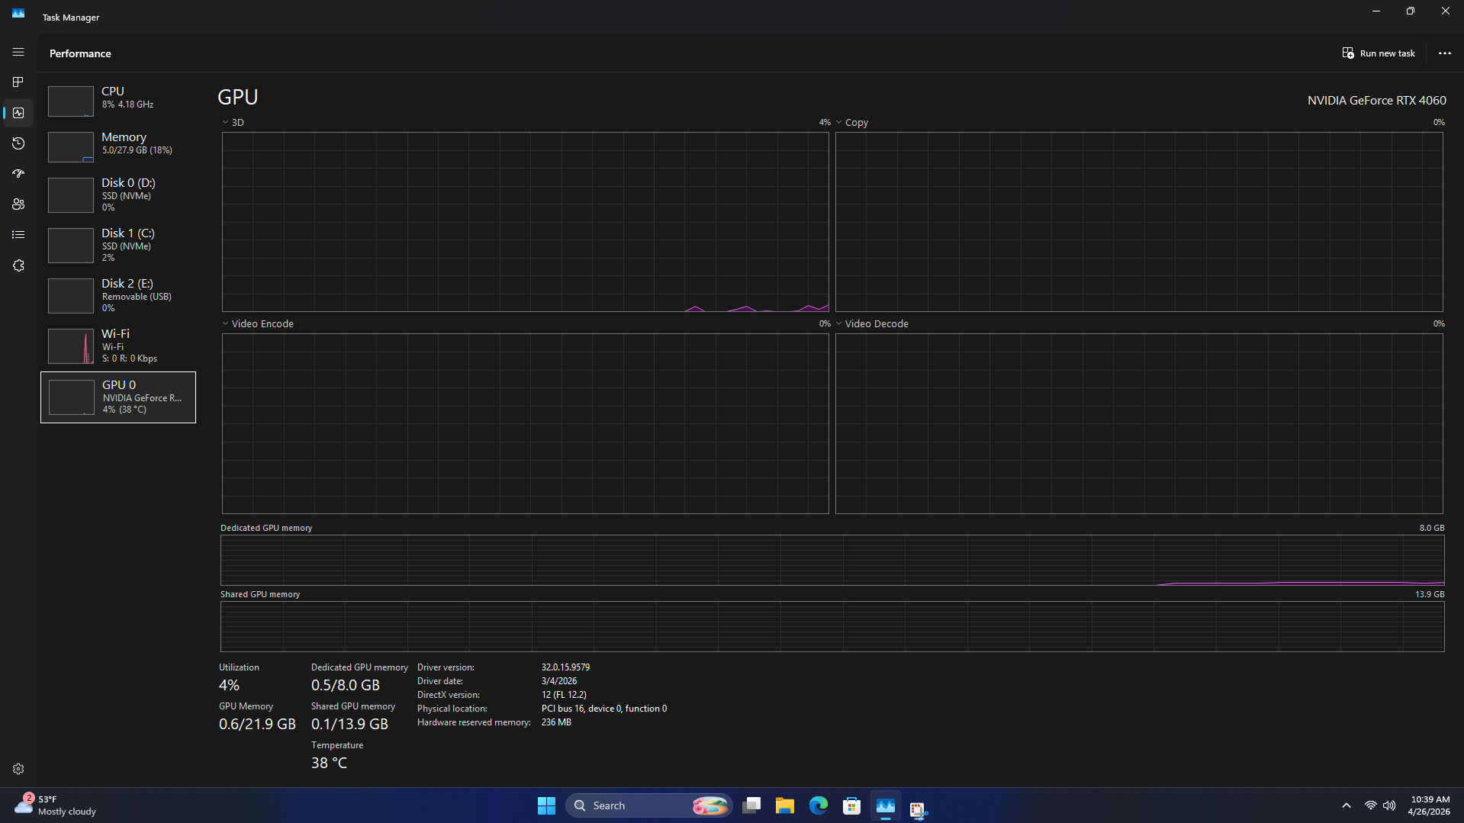Open Startup apps page icon

18,174
